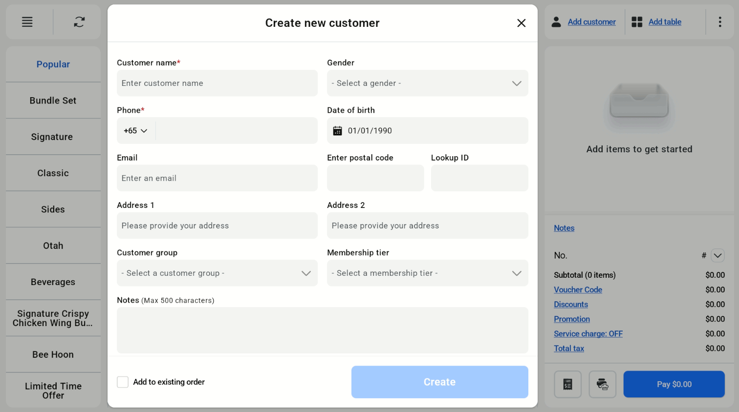Open the Classic category
739x412 pixels.
point(53,173)
